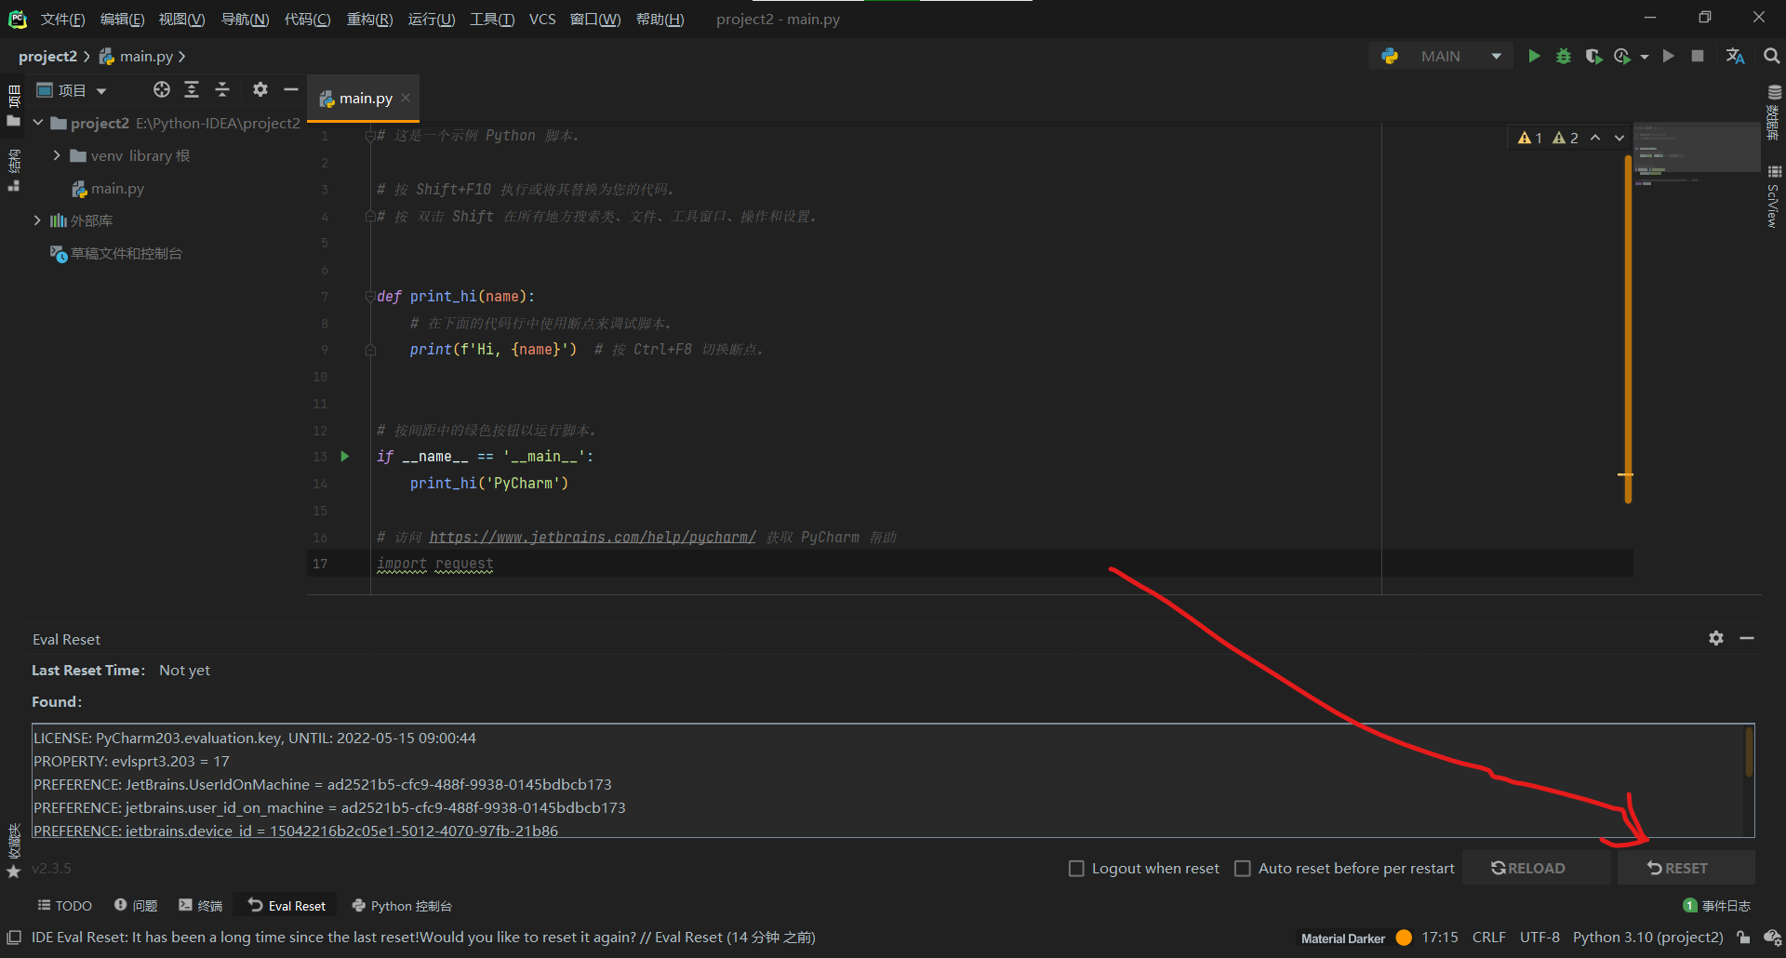
Task: Open the Terminal tool tab
Action: point(201,906)
